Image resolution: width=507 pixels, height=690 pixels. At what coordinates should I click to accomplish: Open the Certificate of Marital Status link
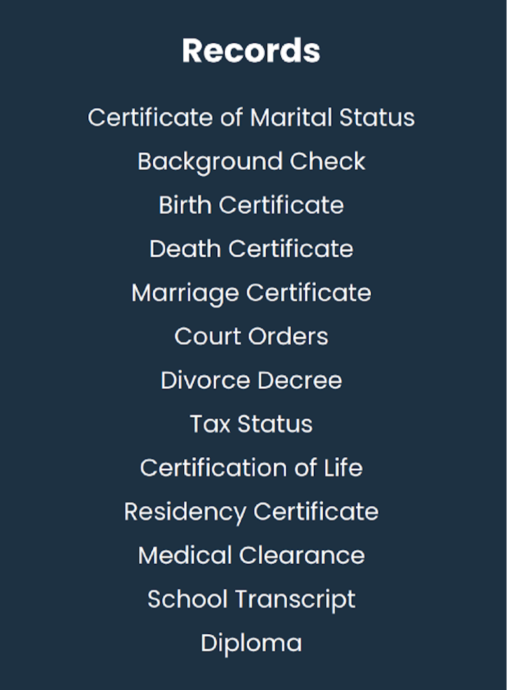click(x=251, y=118)
